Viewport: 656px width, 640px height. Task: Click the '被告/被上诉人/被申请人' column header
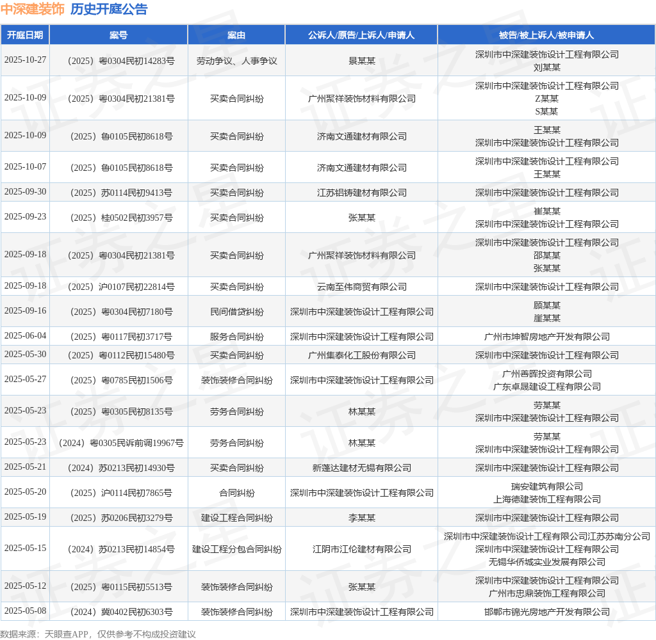coord(546,35)
